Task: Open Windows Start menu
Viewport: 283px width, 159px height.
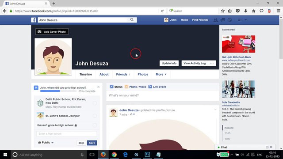Action: [x=5, y=155]
